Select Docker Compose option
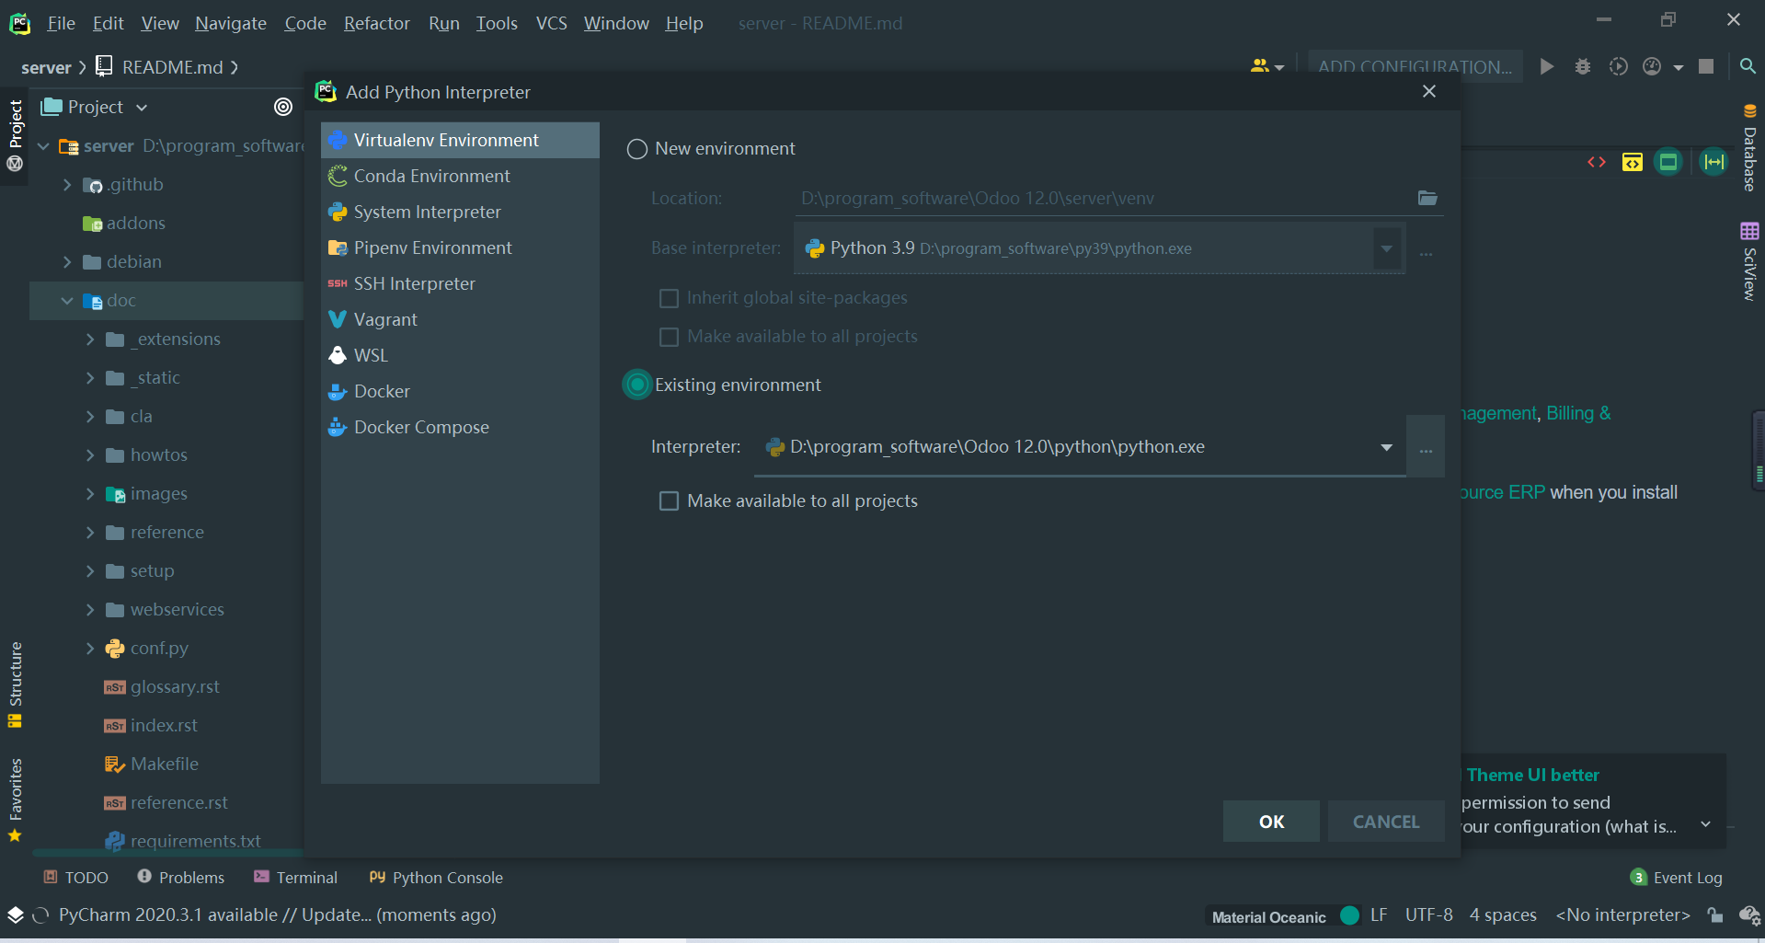Viewport: 1765px width, 943px height. [460, 427]
